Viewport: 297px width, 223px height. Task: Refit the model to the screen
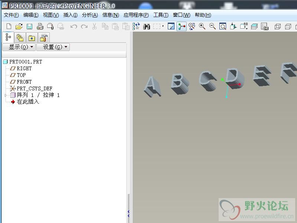(x=223, y=26)
